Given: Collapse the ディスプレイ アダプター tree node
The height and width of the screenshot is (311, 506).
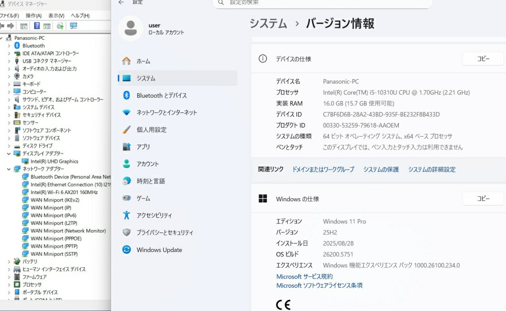Looking at the screenshot, I should click(x=9, y=153).
